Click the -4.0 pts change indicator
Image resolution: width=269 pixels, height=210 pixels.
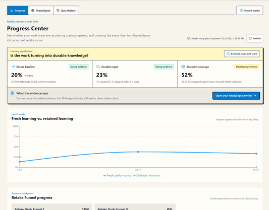point(28,76)
